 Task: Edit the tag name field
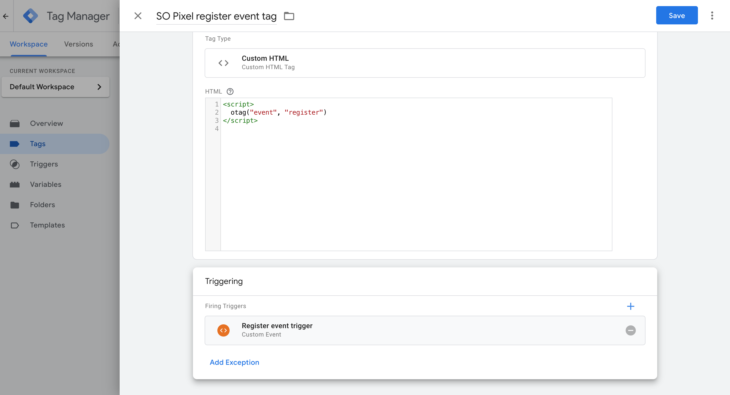tap(216, 16)
